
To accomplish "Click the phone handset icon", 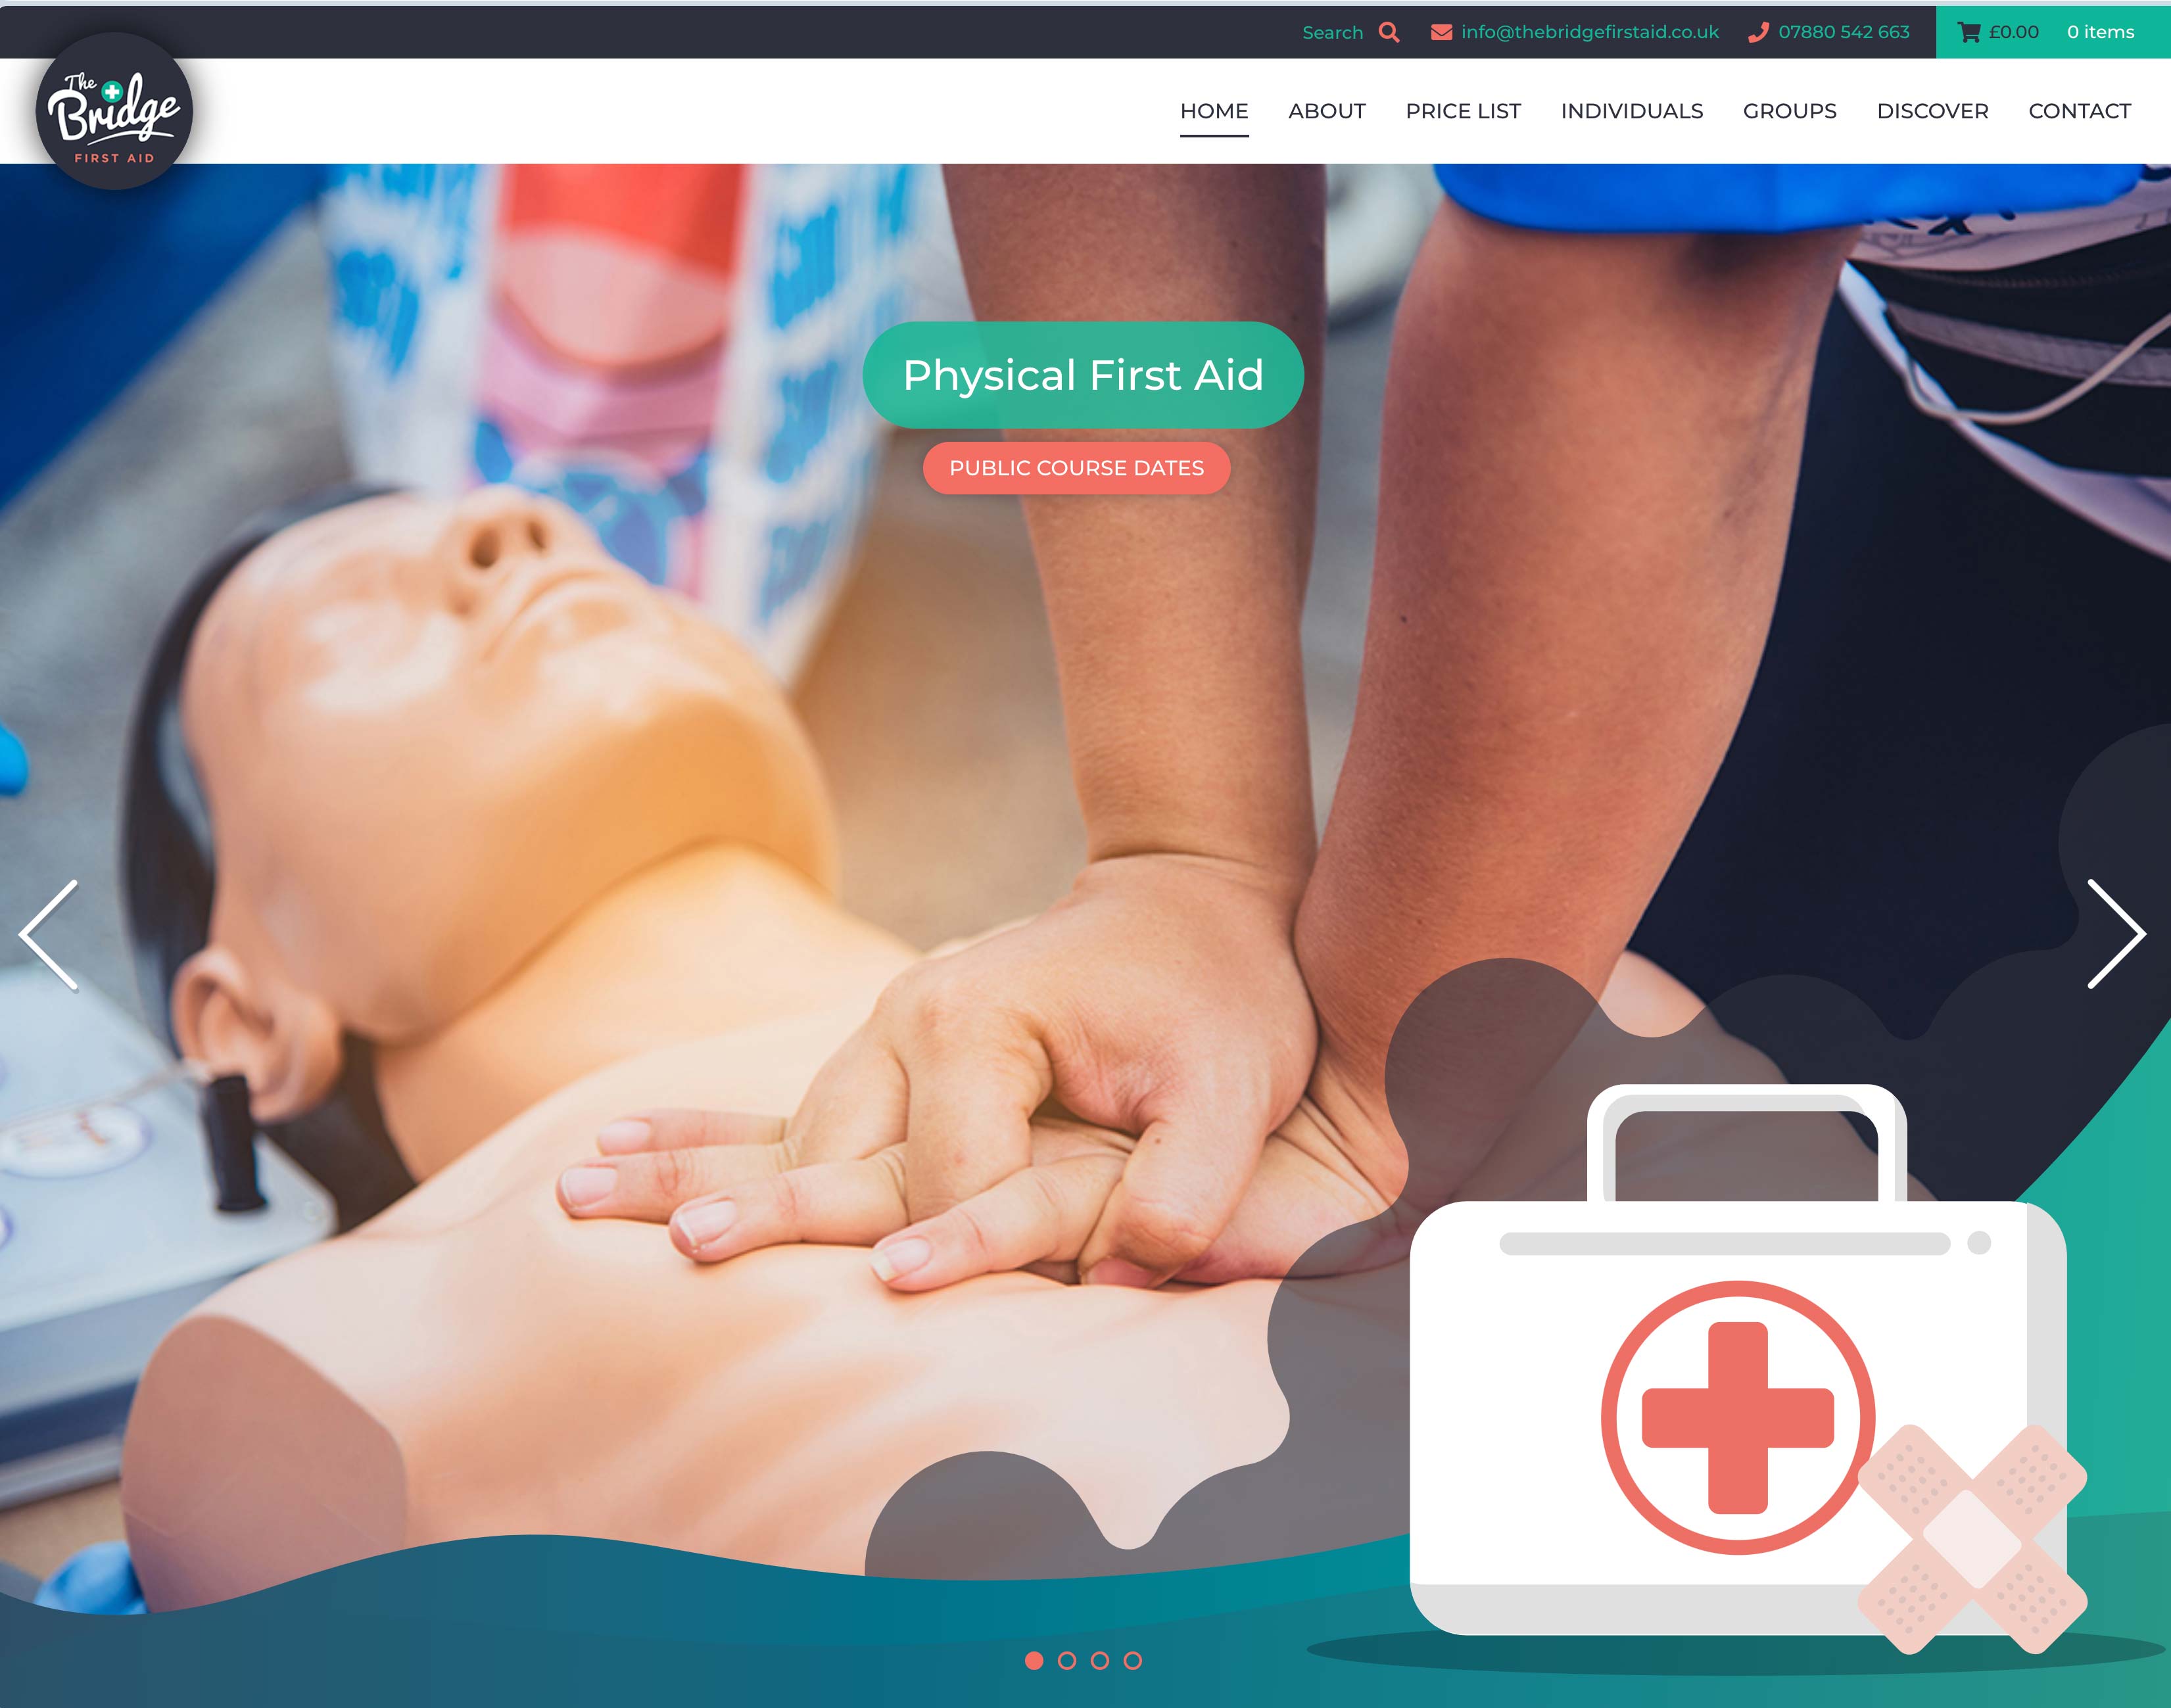I will click(x=1758, y=32).
